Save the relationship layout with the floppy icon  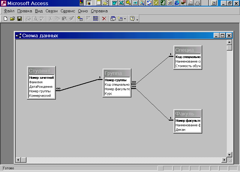pos(19,19)
